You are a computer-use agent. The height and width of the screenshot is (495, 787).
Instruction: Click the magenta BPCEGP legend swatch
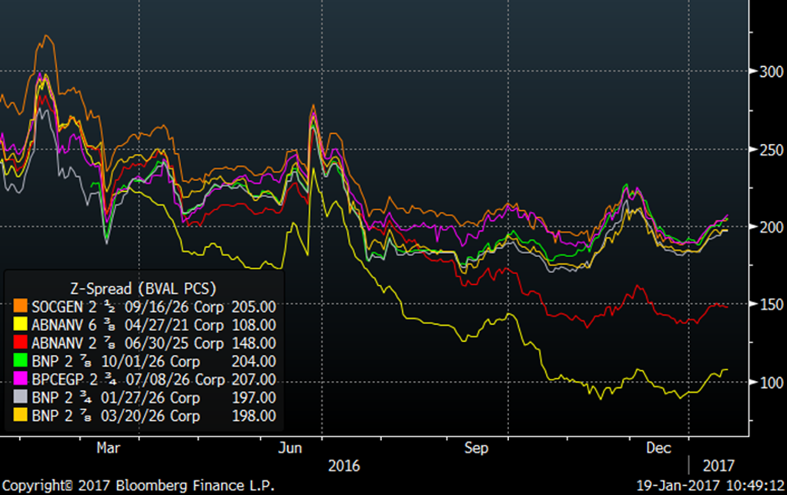pyautogui.click(x=20, y=380)
